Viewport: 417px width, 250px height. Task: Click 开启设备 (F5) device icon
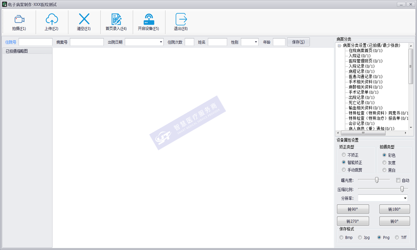point(148,19)
